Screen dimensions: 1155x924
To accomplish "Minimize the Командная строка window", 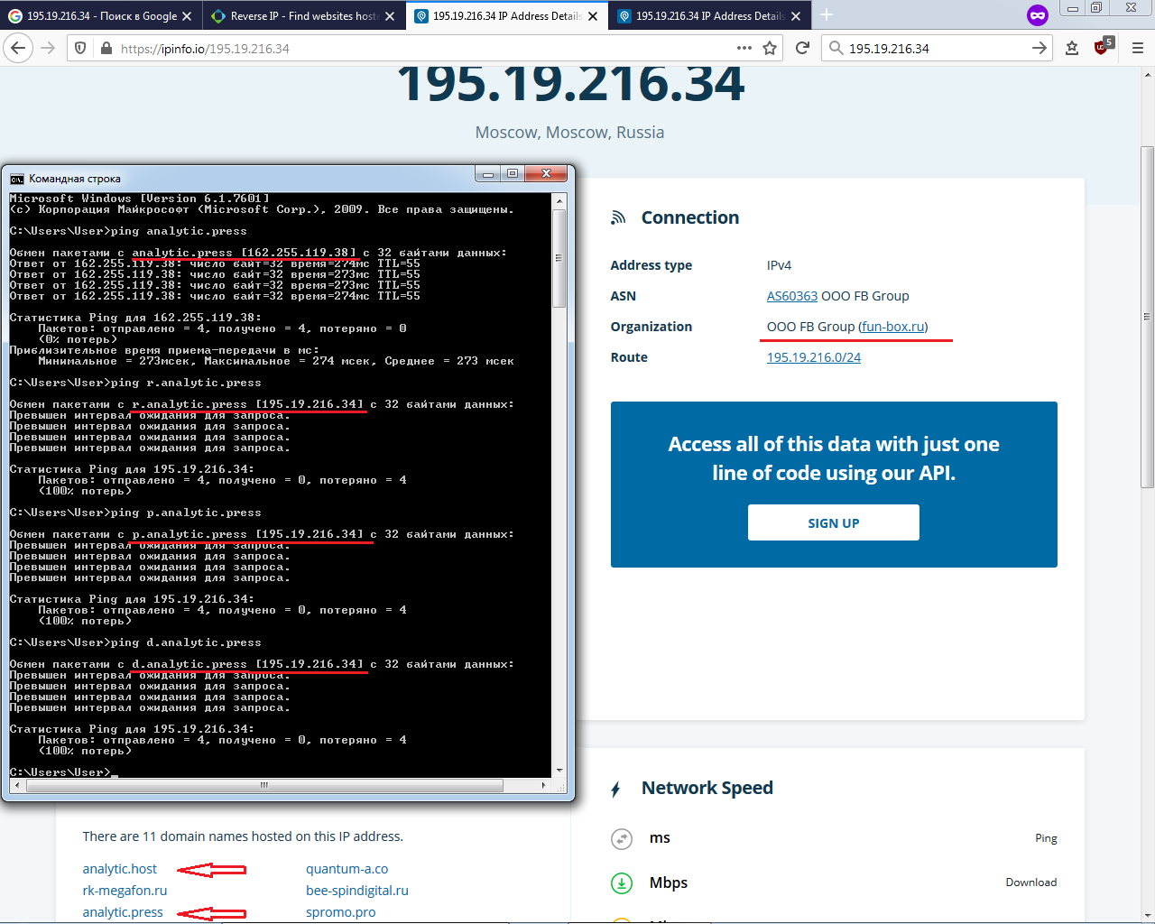I will coord(488,173).
